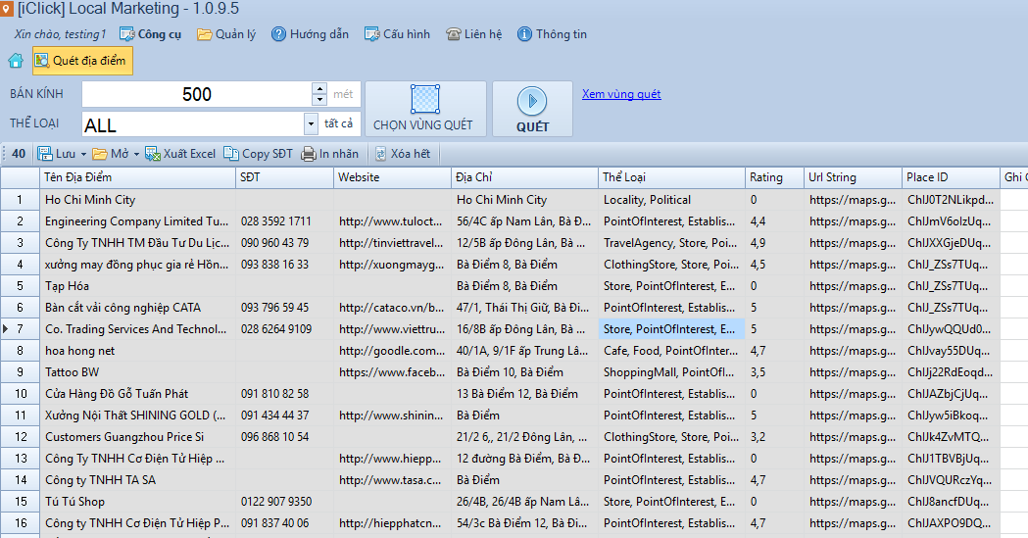Click the radius input field showing 500
Screen dimensions: 1028x538
[x=197, y=94]
